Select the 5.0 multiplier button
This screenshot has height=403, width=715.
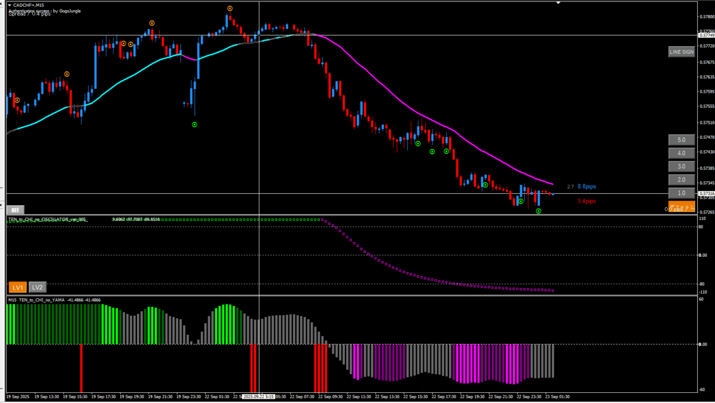coord(681,140)
